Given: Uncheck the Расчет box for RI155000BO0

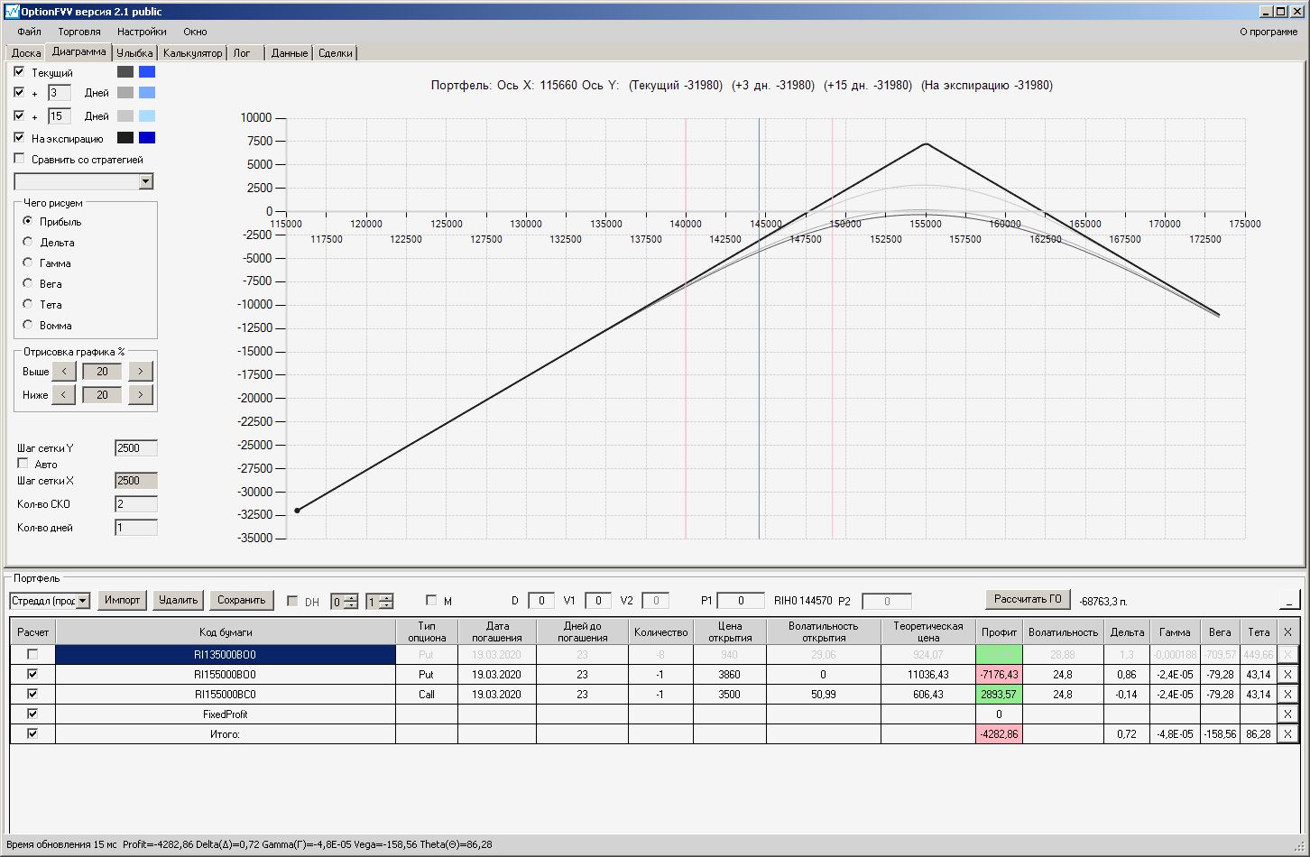Looking at the screenshot, I should click(32, 674).
